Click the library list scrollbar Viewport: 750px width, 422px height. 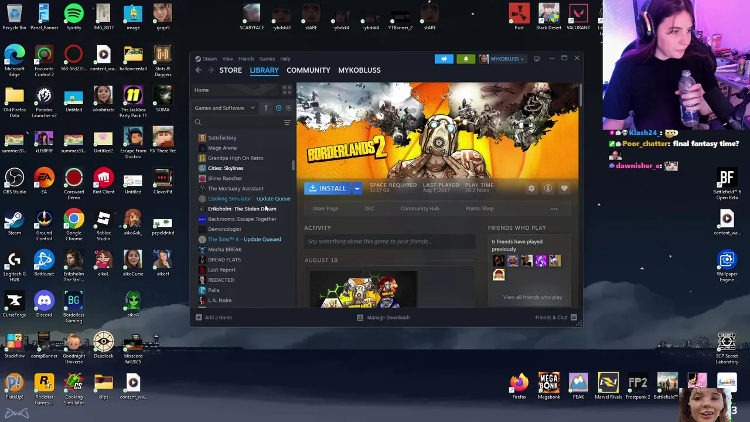[x=294, y=165]
